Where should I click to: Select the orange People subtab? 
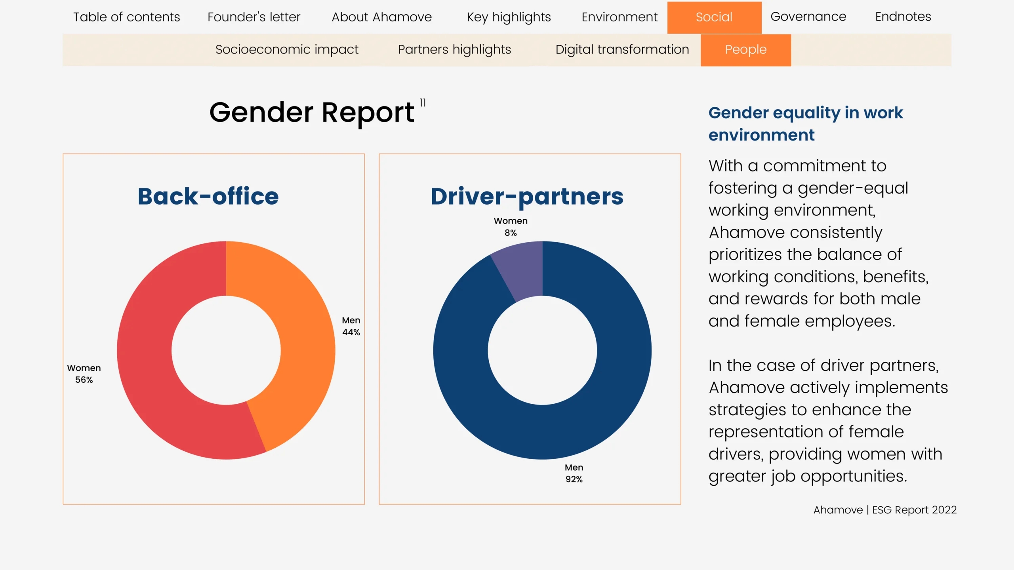(745, 49)
